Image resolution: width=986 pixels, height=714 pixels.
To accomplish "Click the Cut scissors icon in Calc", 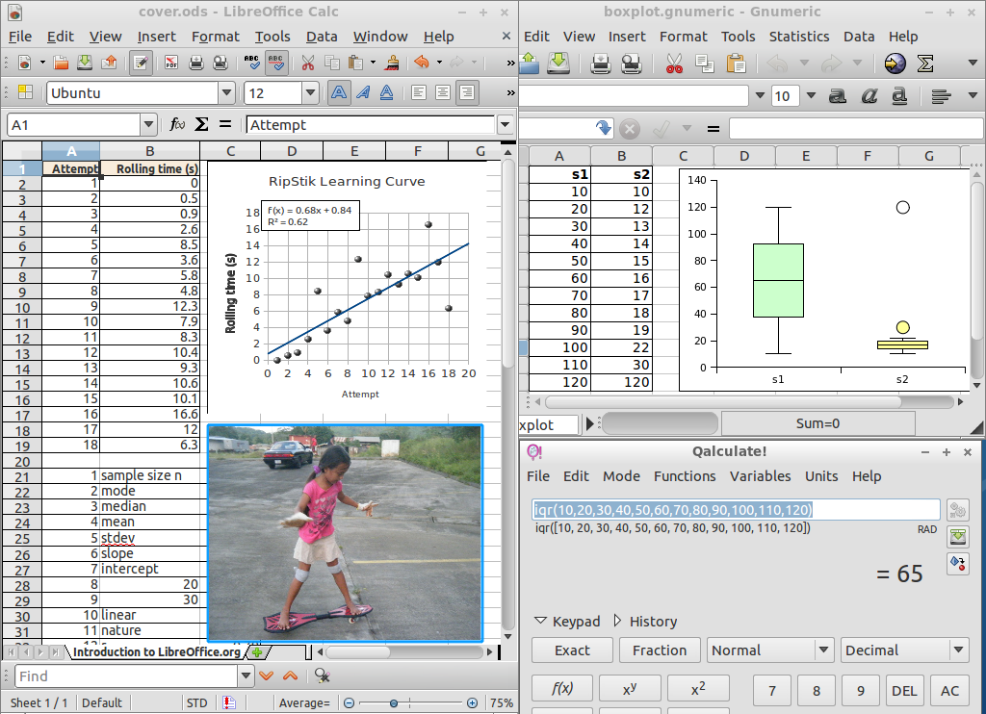I will pyautogui.click(x=307, y=63).
